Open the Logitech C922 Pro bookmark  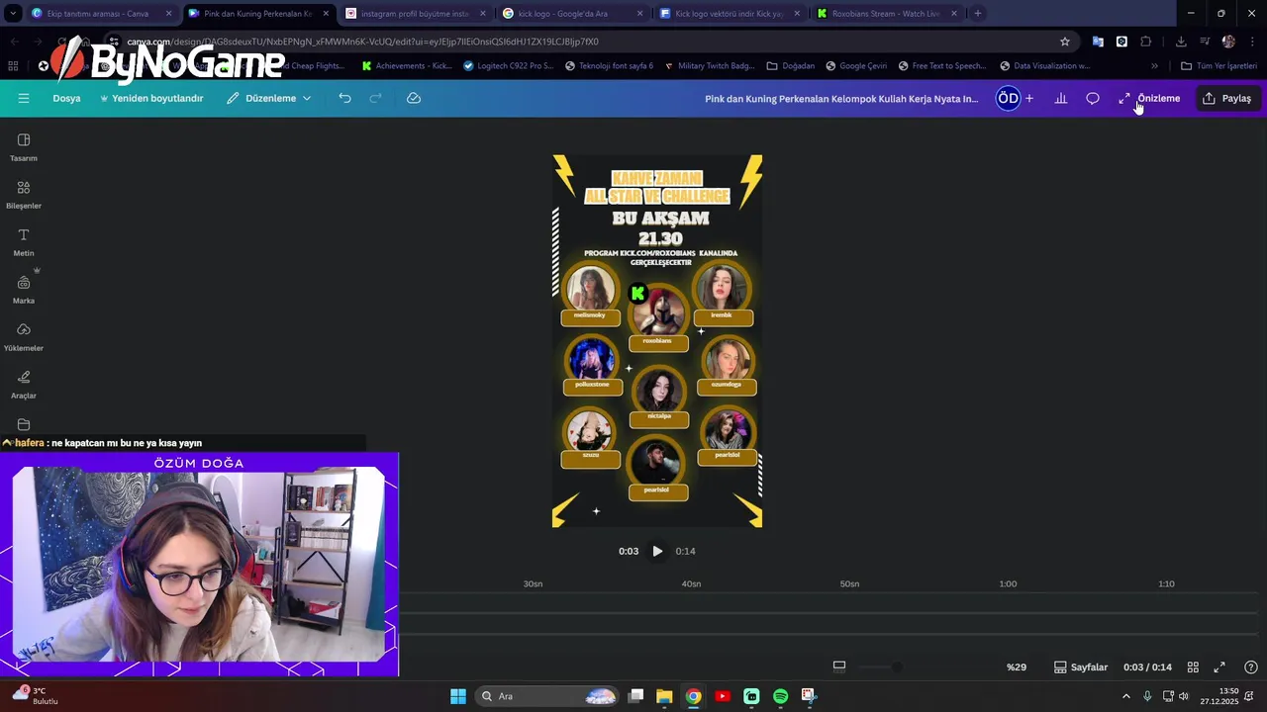coord(509,66)
